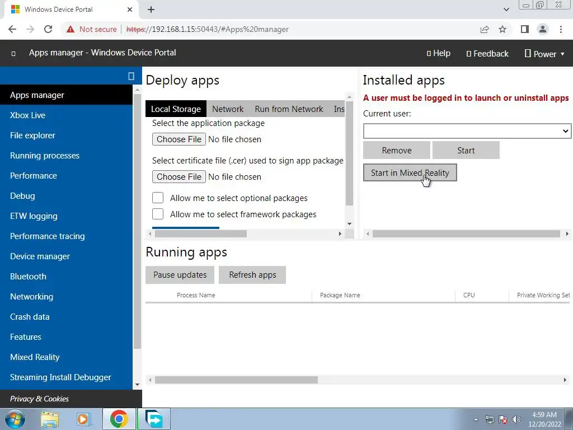Click the browser back arrow
573x430 pixels.
tap(12, 29)
